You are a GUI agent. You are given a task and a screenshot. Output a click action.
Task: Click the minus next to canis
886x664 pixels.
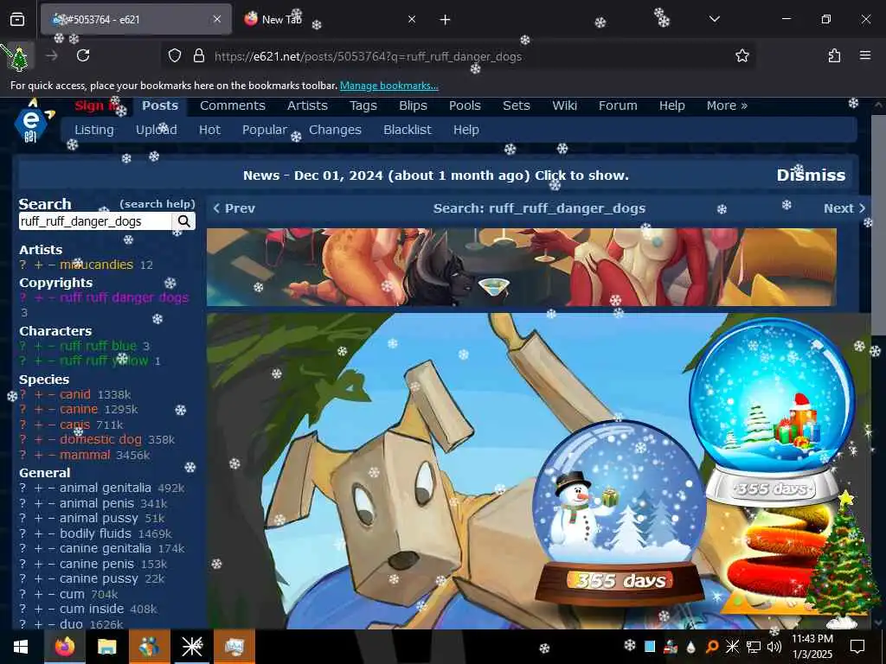[51, 425]
